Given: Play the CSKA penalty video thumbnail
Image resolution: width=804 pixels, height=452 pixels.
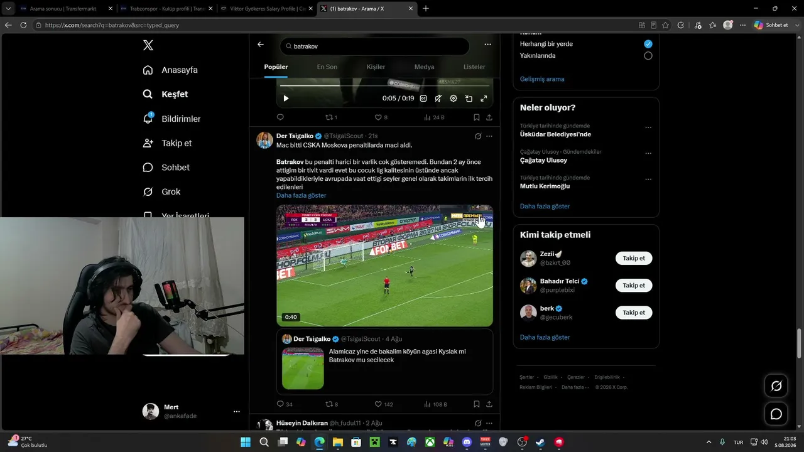Looking at the screenshot, I should pos(384,266).
